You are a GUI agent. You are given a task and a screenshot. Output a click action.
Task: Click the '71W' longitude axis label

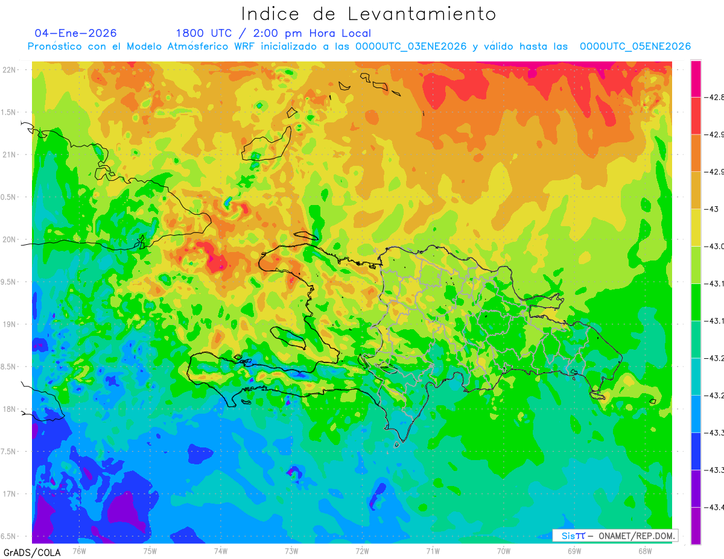(x=433, y=551)
